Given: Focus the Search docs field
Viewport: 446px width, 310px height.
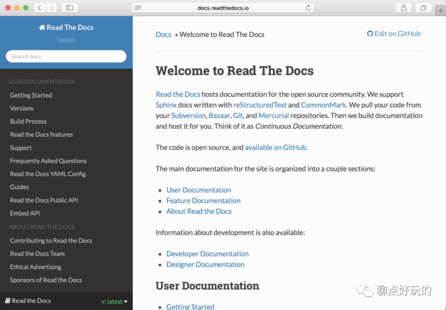Looking at the screenshot, I should [x=66, y=56].
